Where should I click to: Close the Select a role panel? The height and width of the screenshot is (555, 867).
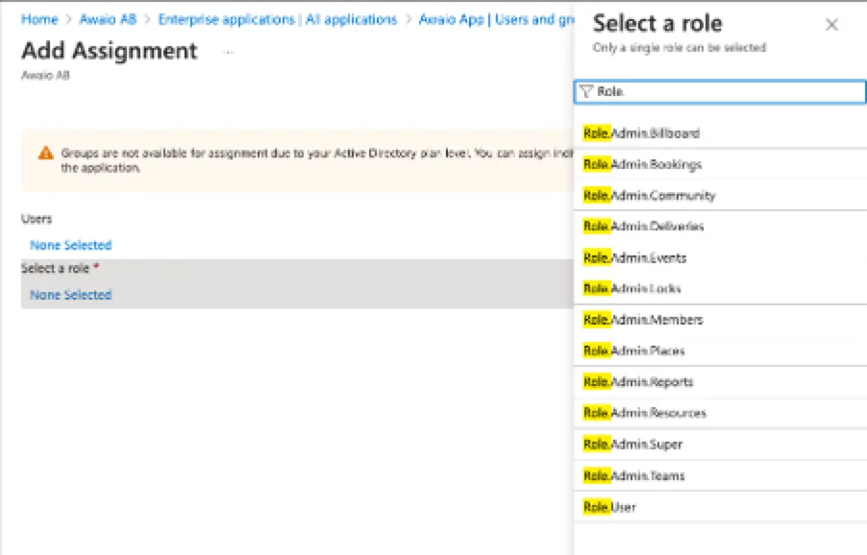coord(831,25)
